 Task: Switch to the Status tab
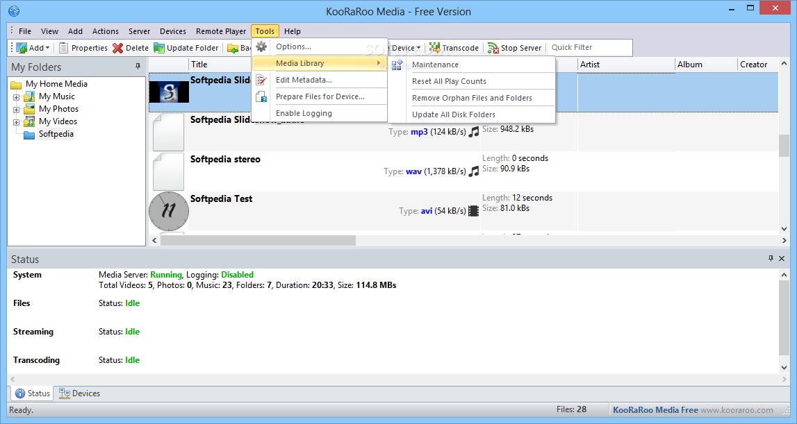tap(32, 393)
